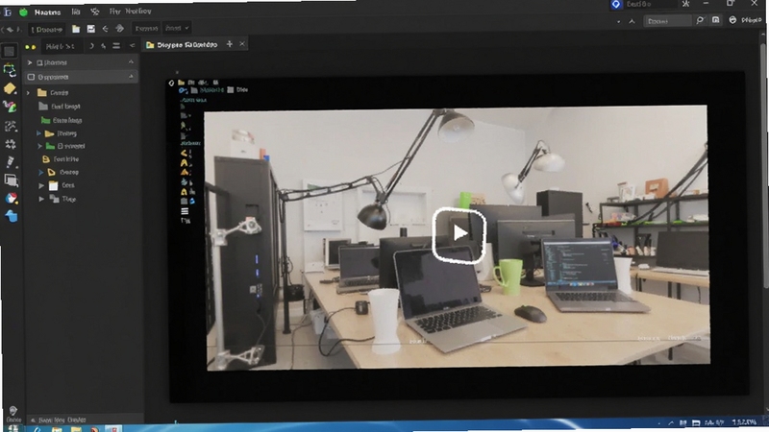
Task: Toggle the dark square button atop left sidebar
Action: pos(10,51)
